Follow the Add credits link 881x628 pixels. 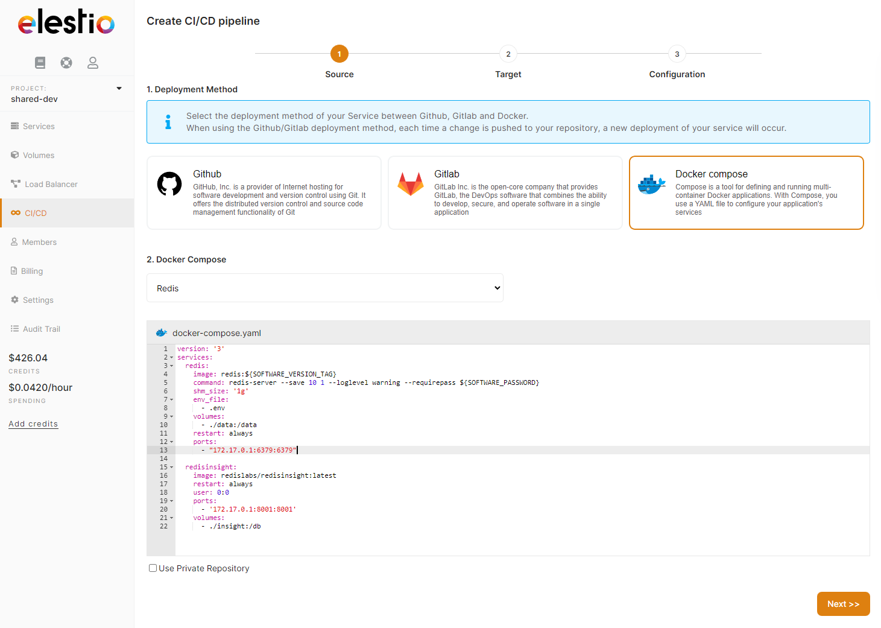pyautogui.click(x=33, y=424)
